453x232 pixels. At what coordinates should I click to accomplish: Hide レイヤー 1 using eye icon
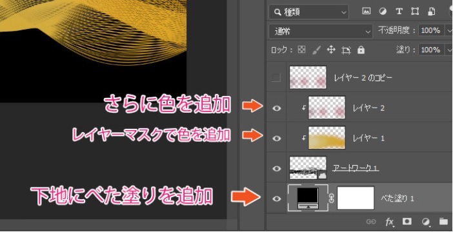coord(277,138)
